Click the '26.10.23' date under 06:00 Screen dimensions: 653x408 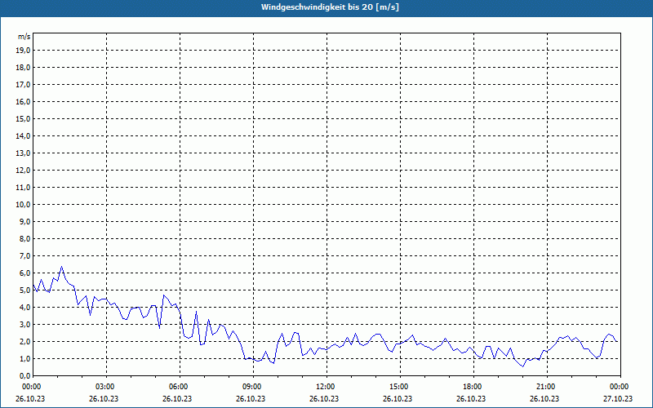coord(177,399)
